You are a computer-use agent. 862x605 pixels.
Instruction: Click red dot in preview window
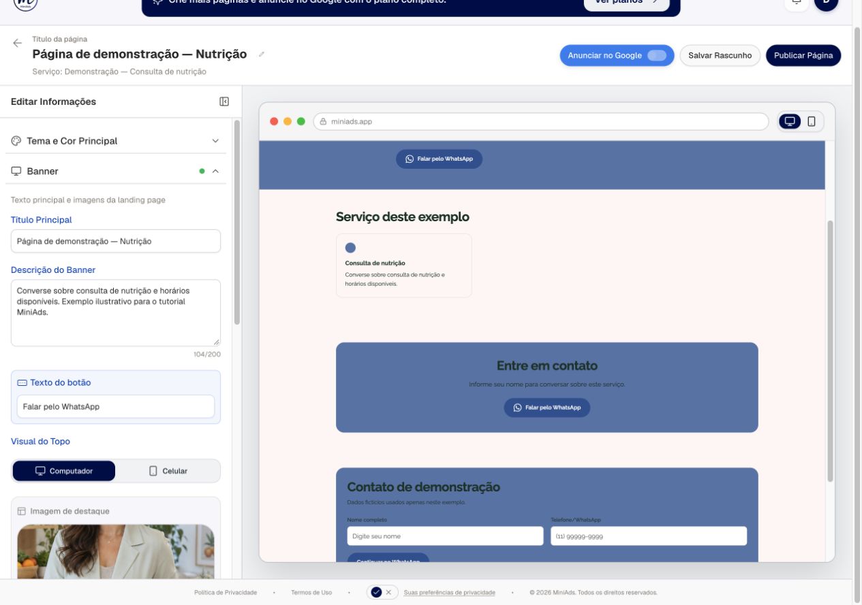pyautogui.click(x=274, y=122)
